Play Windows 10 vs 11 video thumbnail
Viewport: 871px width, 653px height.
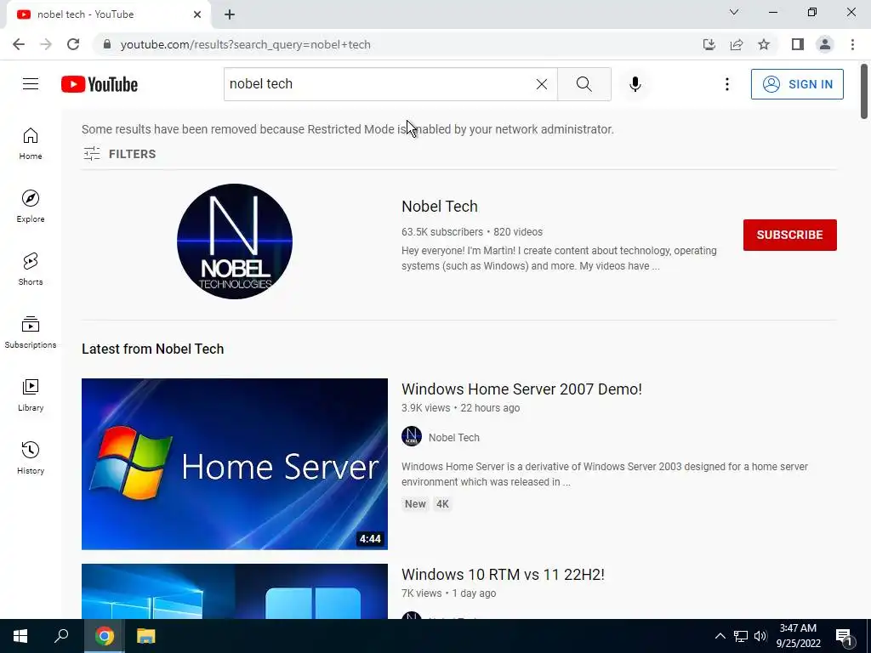[x=235, y=592]
